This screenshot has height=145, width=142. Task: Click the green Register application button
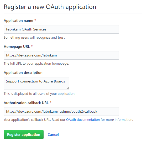point(24,134)
